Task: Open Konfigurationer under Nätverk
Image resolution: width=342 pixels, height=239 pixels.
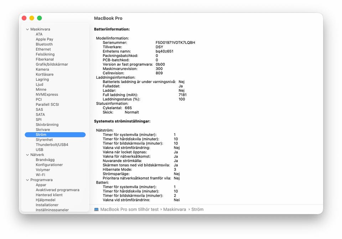Action: (49, 165)
